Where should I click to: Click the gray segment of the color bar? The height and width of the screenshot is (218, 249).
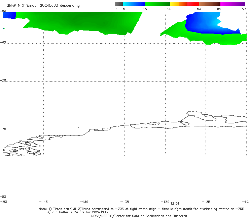[x=119, y=4]
